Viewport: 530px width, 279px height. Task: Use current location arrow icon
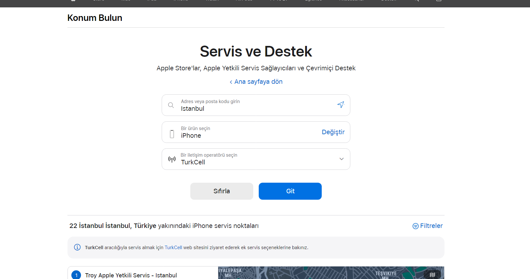341,105
